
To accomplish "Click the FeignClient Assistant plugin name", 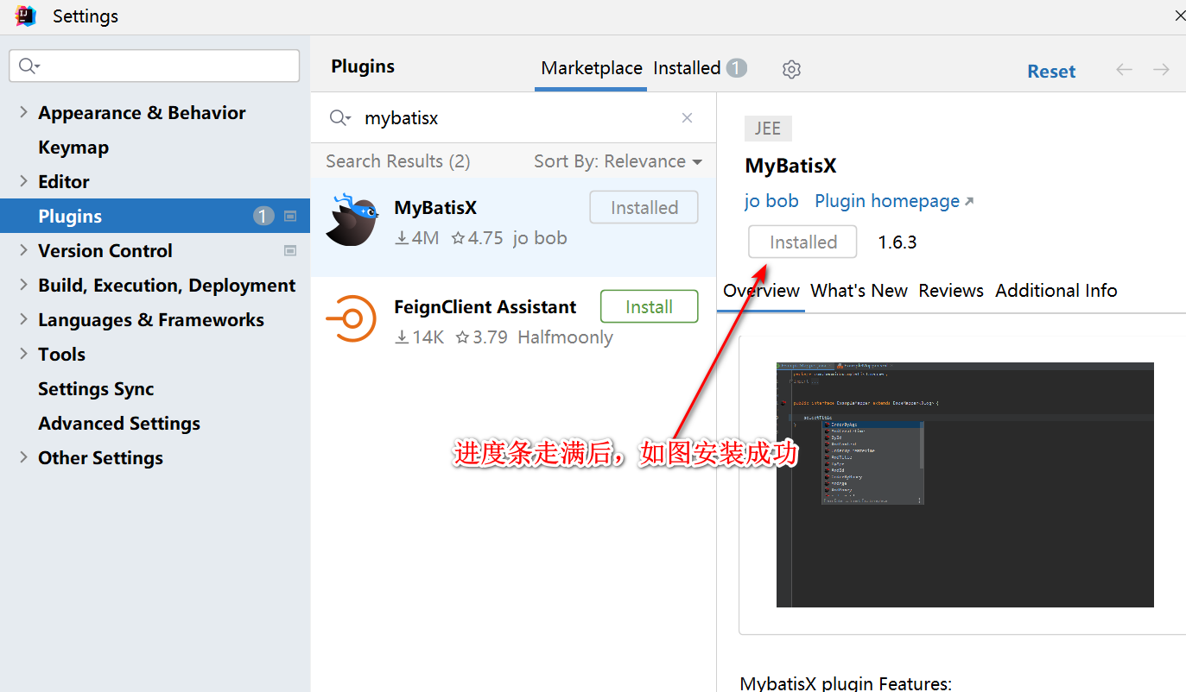I will click(x=485, y=307).
